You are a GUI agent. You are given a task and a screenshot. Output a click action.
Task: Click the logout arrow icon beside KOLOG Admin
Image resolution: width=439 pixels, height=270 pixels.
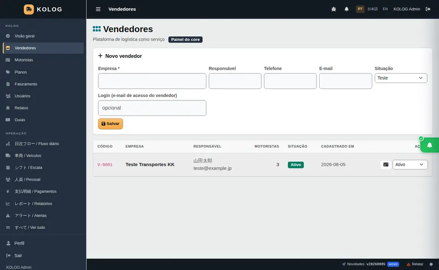click(428, 9)
